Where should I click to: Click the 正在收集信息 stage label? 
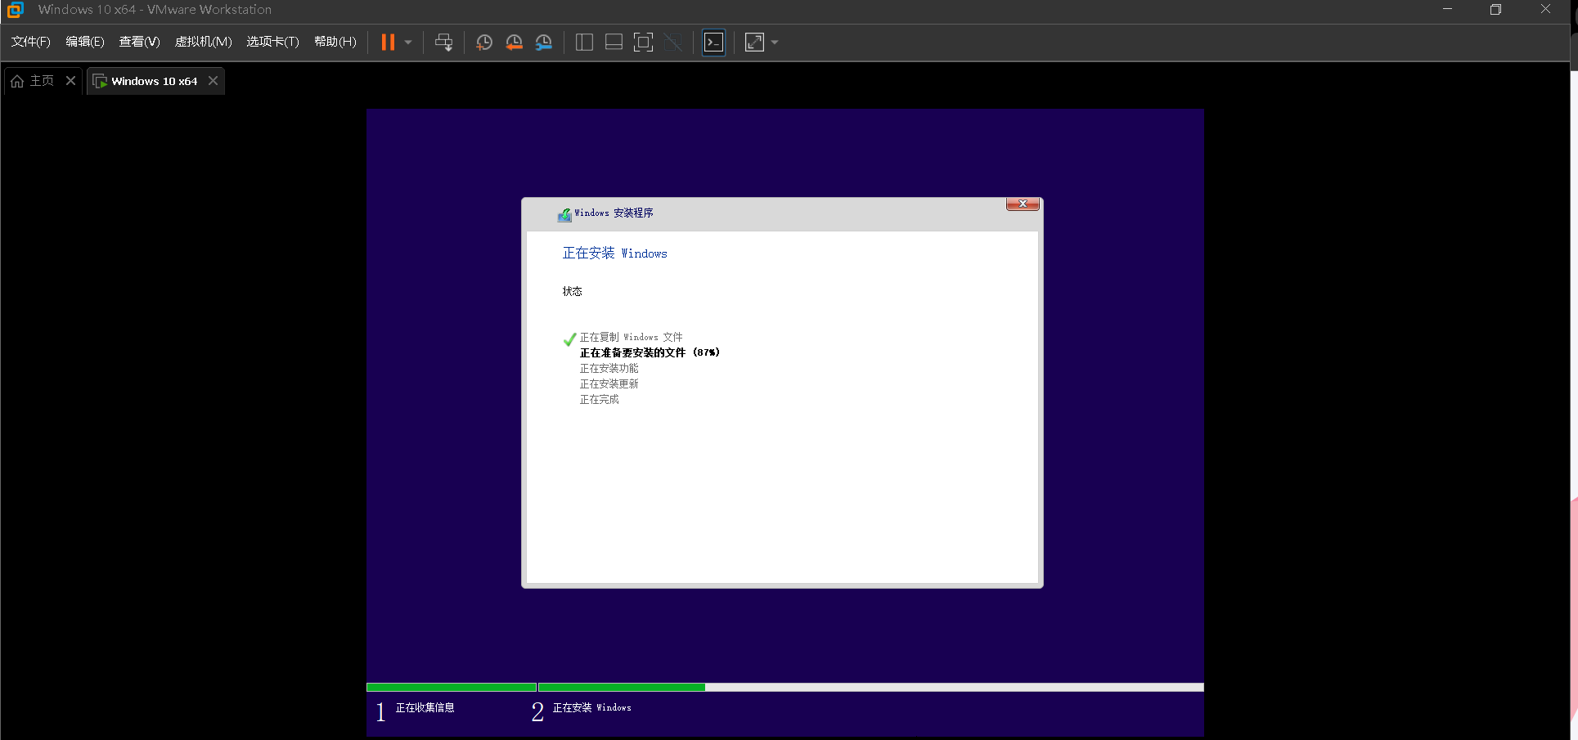425,708
